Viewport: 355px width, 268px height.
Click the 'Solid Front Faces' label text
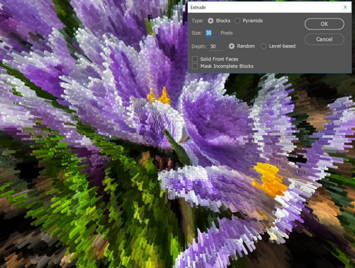219,59
